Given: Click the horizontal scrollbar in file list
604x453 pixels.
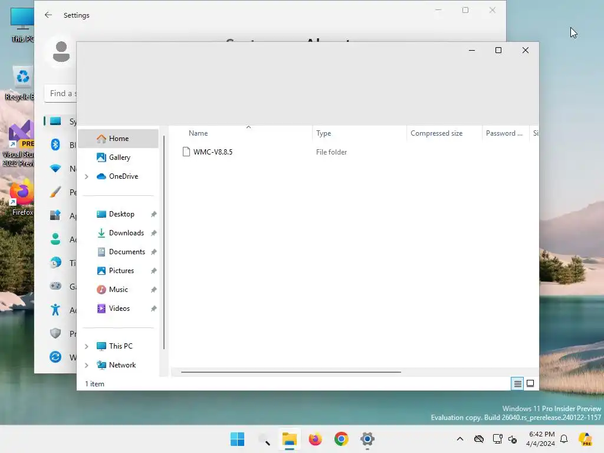Looking at the screenshot, I should tap(291, 372).
